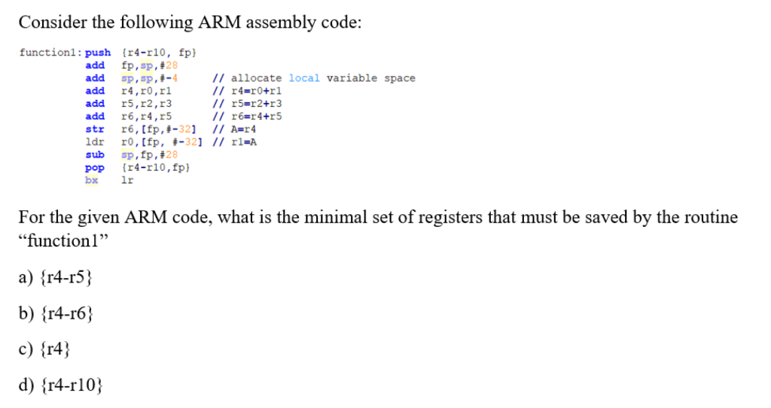771x408 pixels.
Task: Click the function1 label in code
Action: (x=50, y=53)
